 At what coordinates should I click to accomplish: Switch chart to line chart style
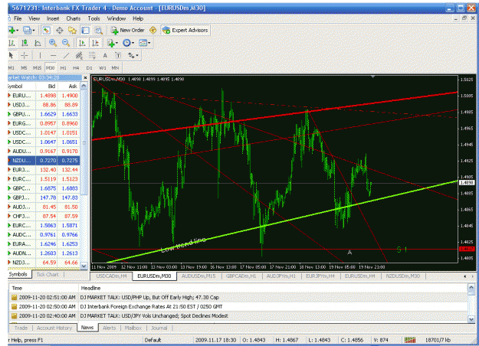(38, 43)
